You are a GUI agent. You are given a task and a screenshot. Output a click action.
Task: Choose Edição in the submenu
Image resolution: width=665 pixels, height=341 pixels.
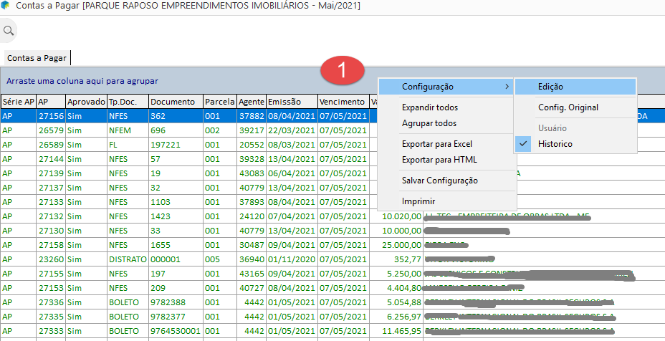(x=575, y=87)
